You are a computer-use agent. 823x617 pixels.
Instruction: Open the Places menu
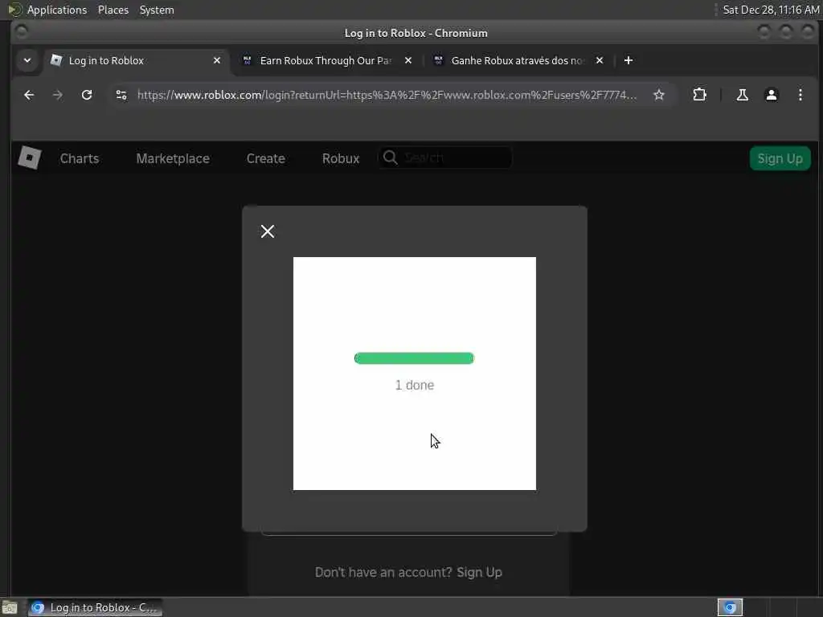(x=113, y=10)
